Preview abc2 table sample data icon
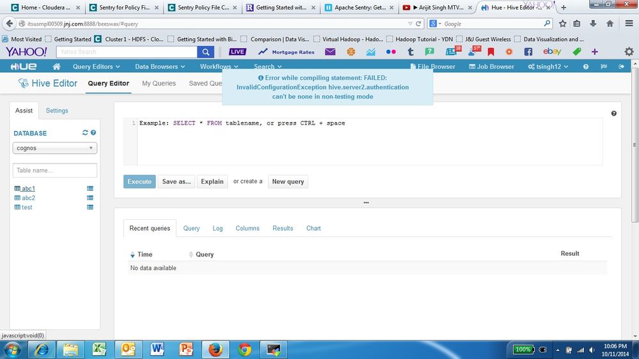This screenshot has height=359, width=639. click(x=90, y=198)
